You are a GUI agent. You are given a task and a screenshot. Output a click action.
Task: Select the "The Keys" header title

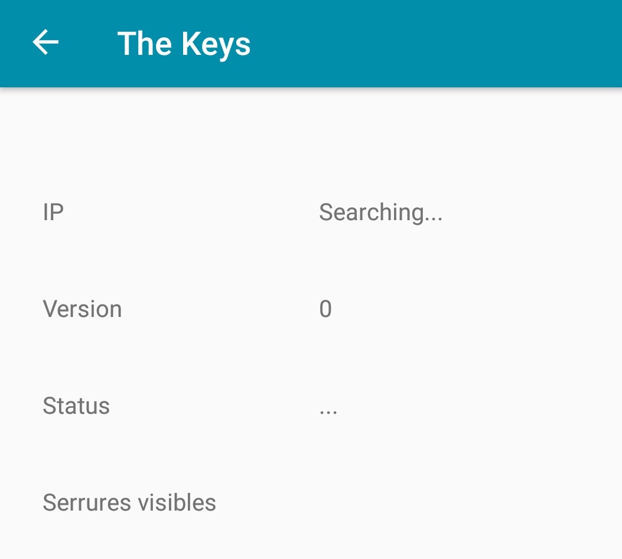pos(184,44)
